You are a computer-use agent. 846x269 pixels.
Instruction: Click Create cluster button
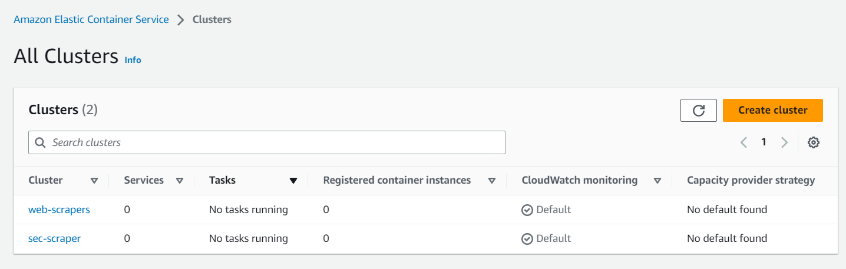click(772, 111)
